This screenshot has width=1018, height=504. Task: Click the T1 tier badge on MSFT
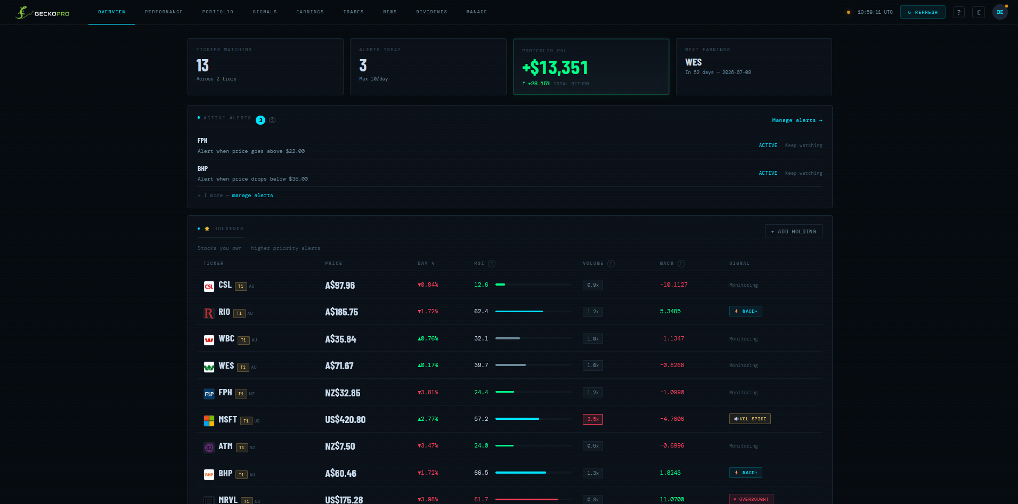pyautogui.click(x=246, y=421)
